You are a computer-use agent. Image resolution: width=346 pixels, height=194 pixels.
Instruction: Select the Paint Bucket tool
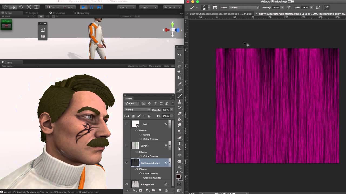click(x=179, y=120)
